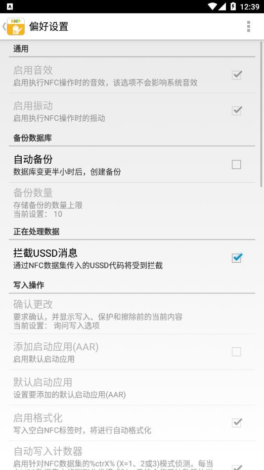Tap the cellular signal icon
264x470 pixels.
pos(222,6)
